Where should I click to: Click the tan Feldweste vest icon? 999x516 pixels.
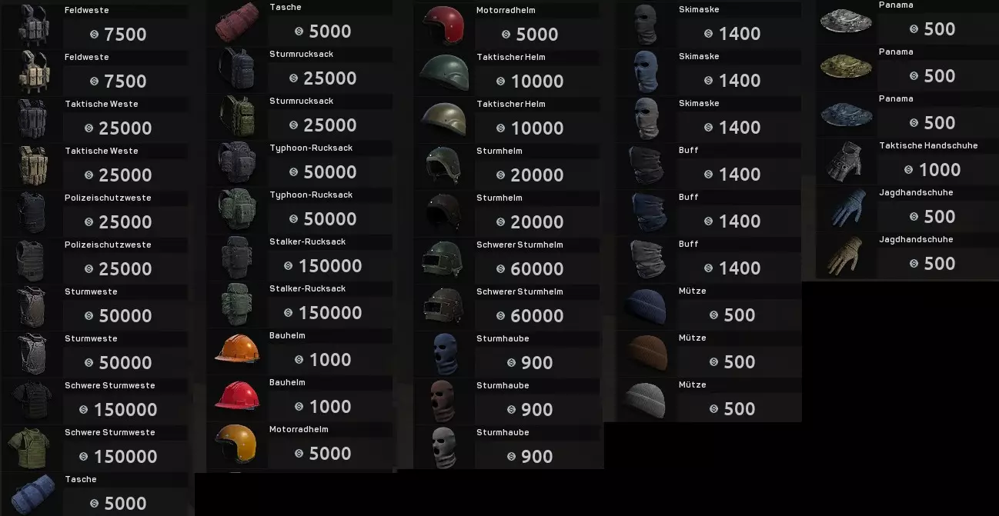[32, 72]
